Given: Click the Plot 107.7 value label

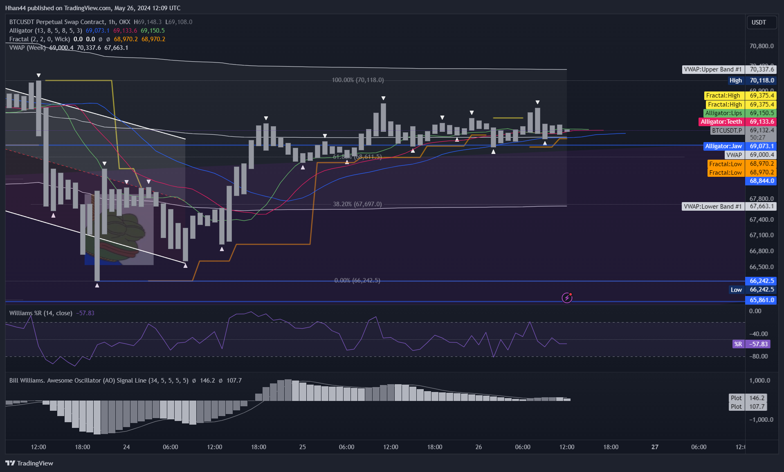Looking at the screenshot, I should [x=748, y=407].
